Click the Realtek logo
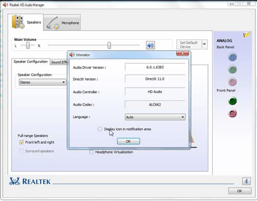Image resolution: width=257 pixels, height=201 pixels. 30,181
